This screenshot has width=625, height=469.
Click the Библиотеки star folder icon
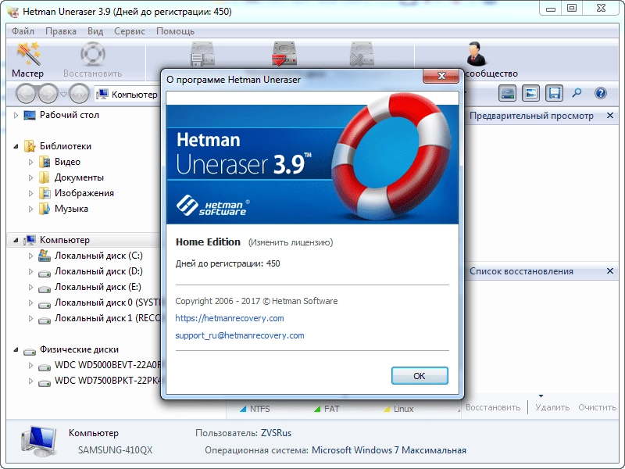30,146
